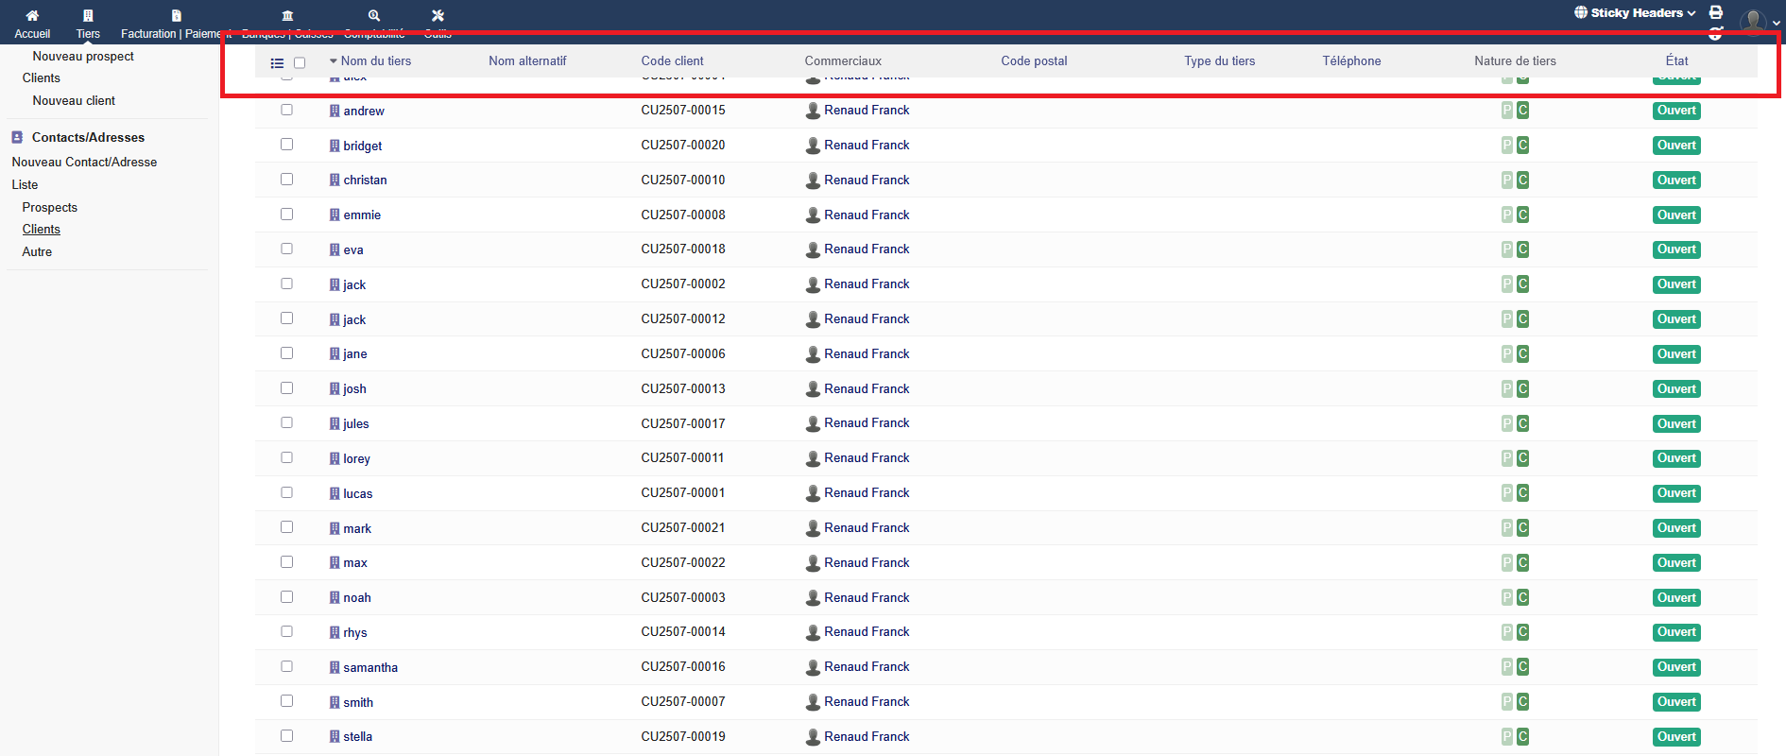Open the Tiers top menu
Screen dimensions: 1786x756
(x=88, y=24)
